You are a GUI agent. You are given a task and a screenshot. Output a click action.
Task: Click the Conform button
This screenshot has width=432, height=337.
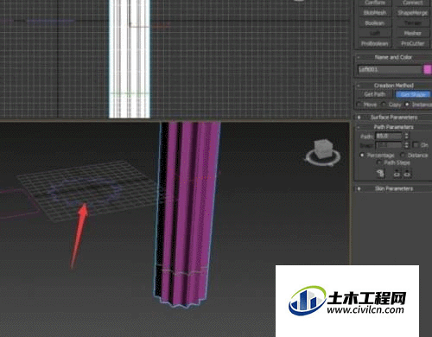pos(374,3)
